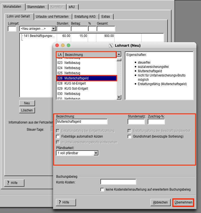Click the X11 icon in dialog title
This screenshot has width=201, height=213.
[x=111, y=45]
